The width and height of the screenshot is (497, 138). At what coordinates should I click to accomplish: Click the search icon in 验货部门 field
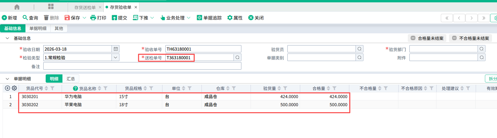(x=482, y=49)
